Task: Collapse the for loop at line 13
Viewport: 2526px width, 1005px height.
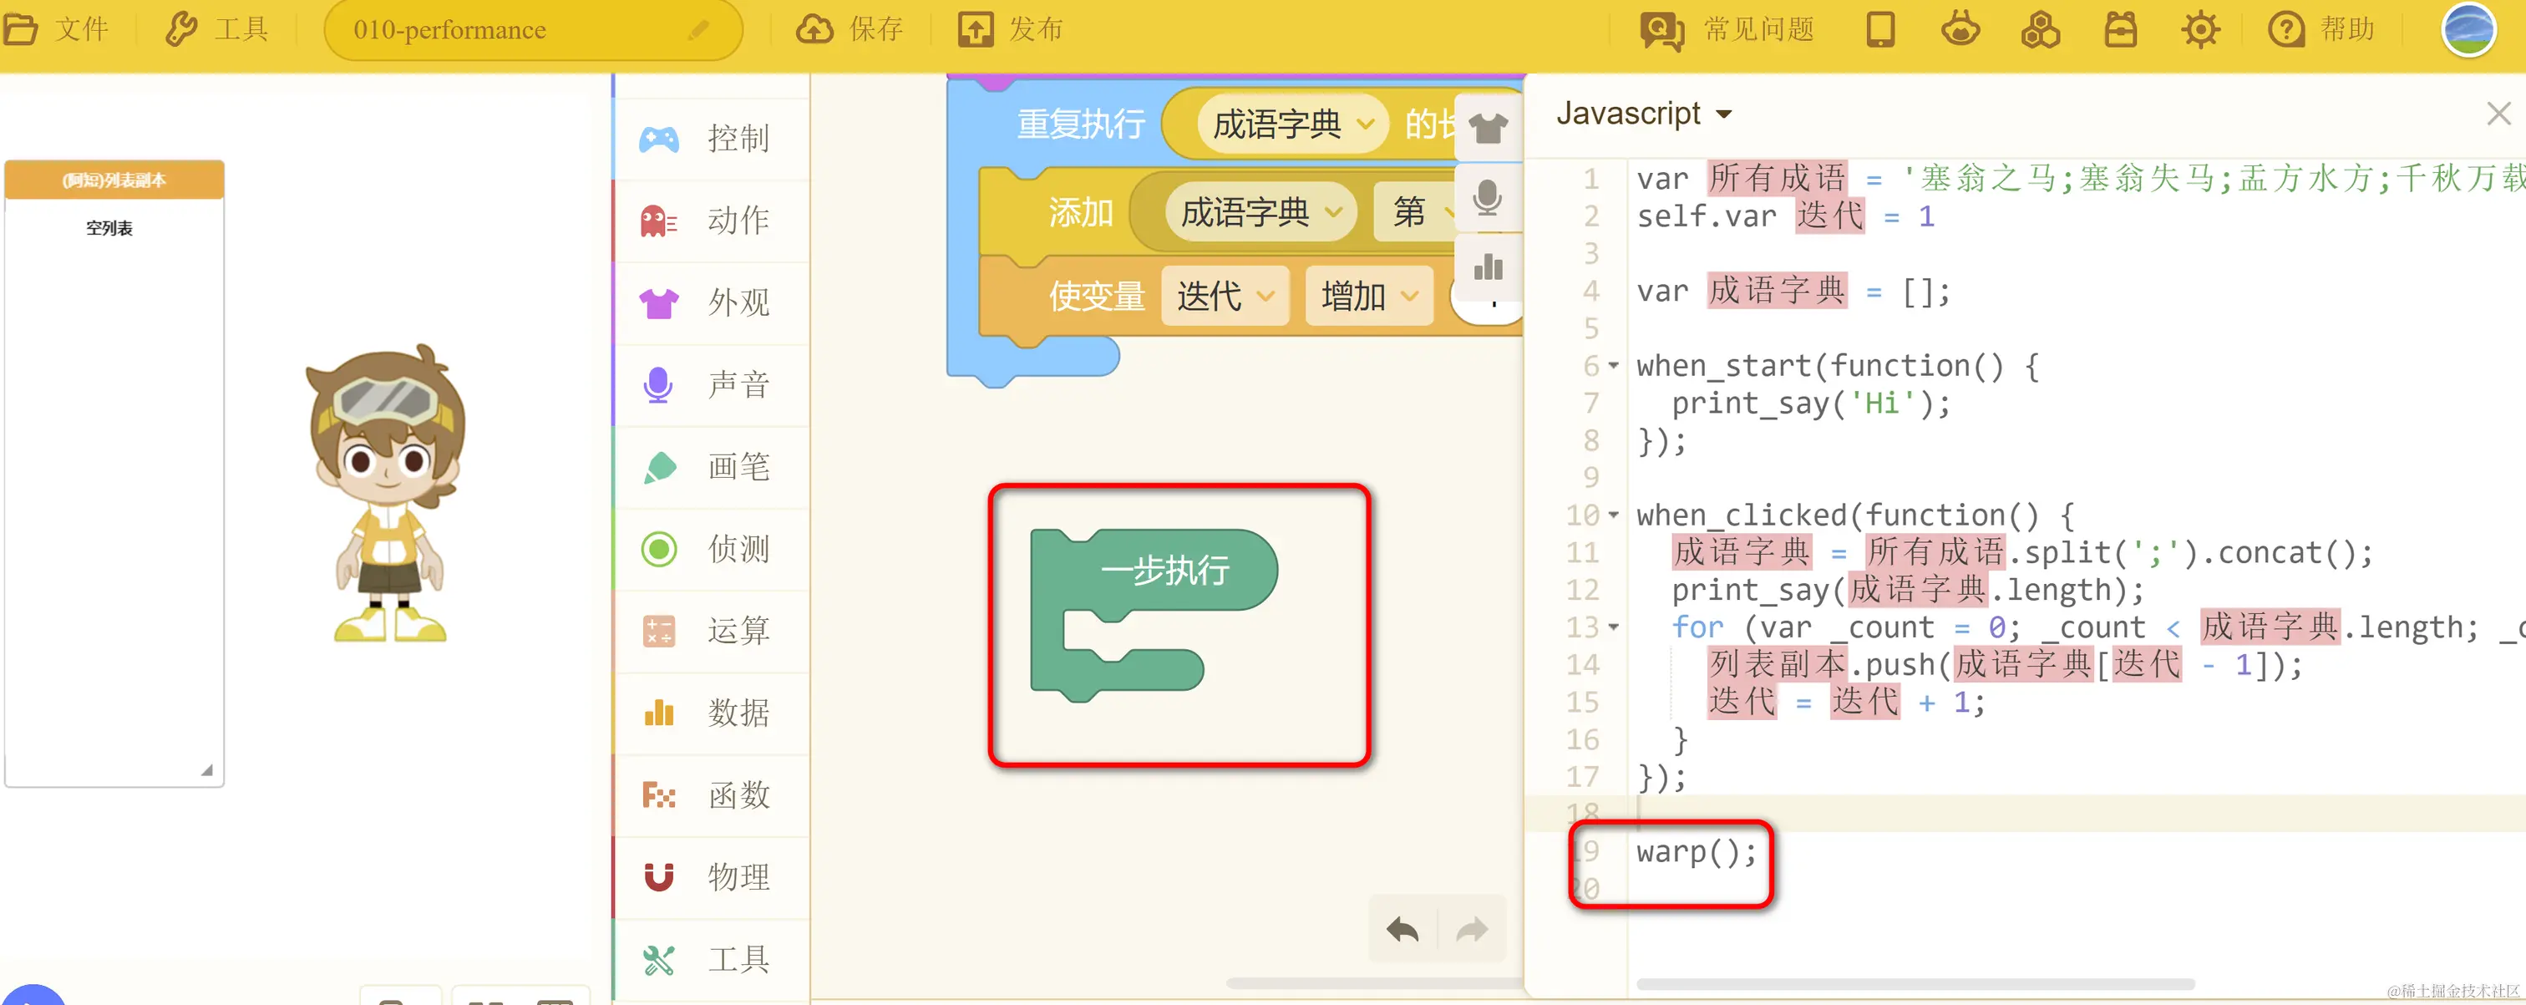Action: pyautogui.click(x=1613, y=627)
